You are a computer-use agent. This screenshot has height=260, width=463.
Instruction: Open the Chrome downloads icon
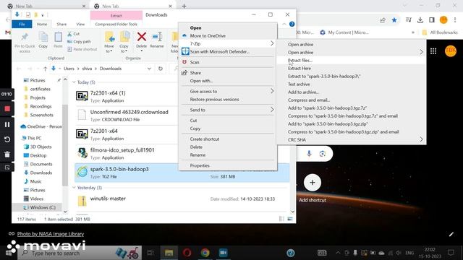[420, 20]
